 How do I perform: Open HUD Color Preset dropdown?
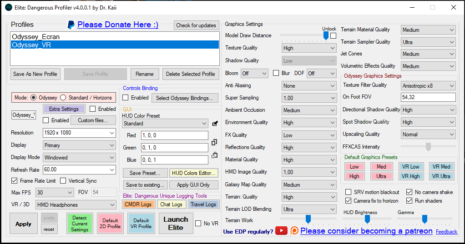click(x=165, y=124)
